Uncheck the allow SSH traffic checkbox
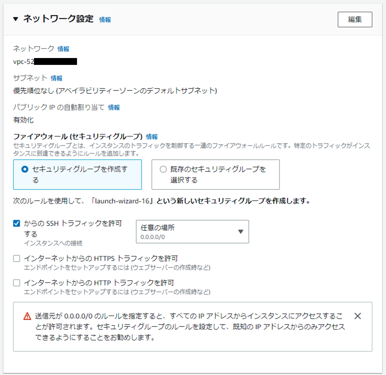Screen dimensions: 386x375 (x=16, y=223)
